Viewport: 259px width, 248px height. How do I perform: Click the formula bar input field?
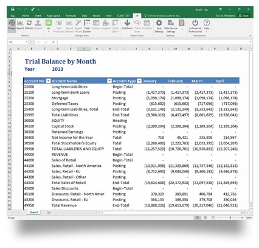point(153,42)
